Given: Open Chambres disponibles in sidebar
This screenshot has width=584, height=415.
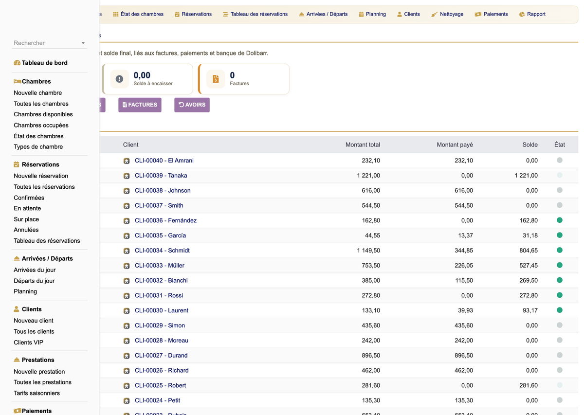Looking at the screenshot, I should coord(43,114).
